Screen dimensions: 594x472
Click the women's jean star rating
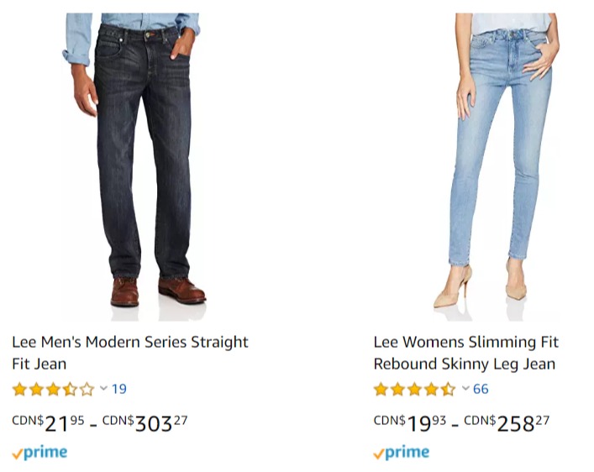point(414,389)
